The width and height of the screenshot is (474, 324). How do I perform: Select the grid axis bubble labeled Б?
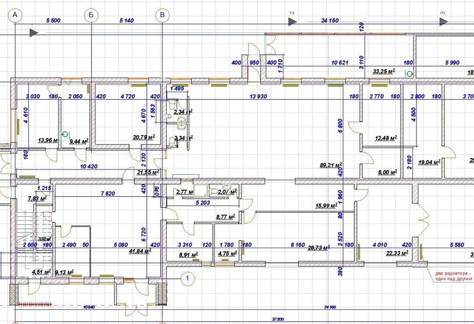pyautogui.click(x=90, y=14)
